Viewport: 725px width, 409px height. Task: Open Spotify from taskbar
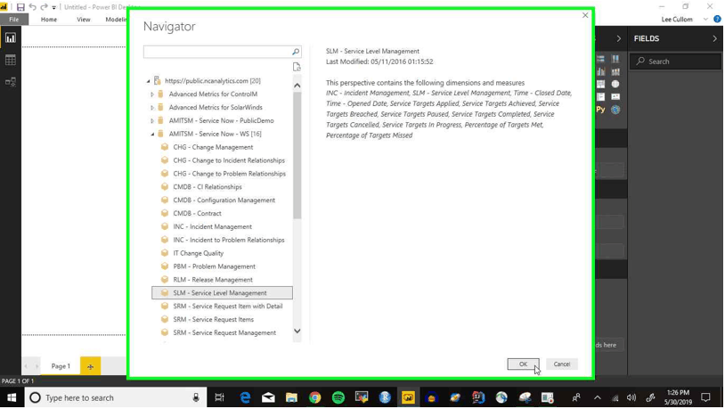pos(338,398)
